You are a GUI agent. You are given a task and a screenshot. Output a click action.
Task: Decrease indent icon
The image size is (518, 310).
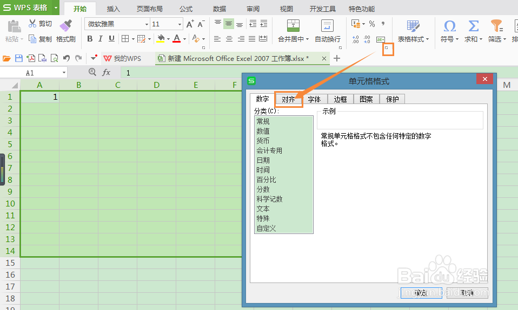click(x=253, y=24)
